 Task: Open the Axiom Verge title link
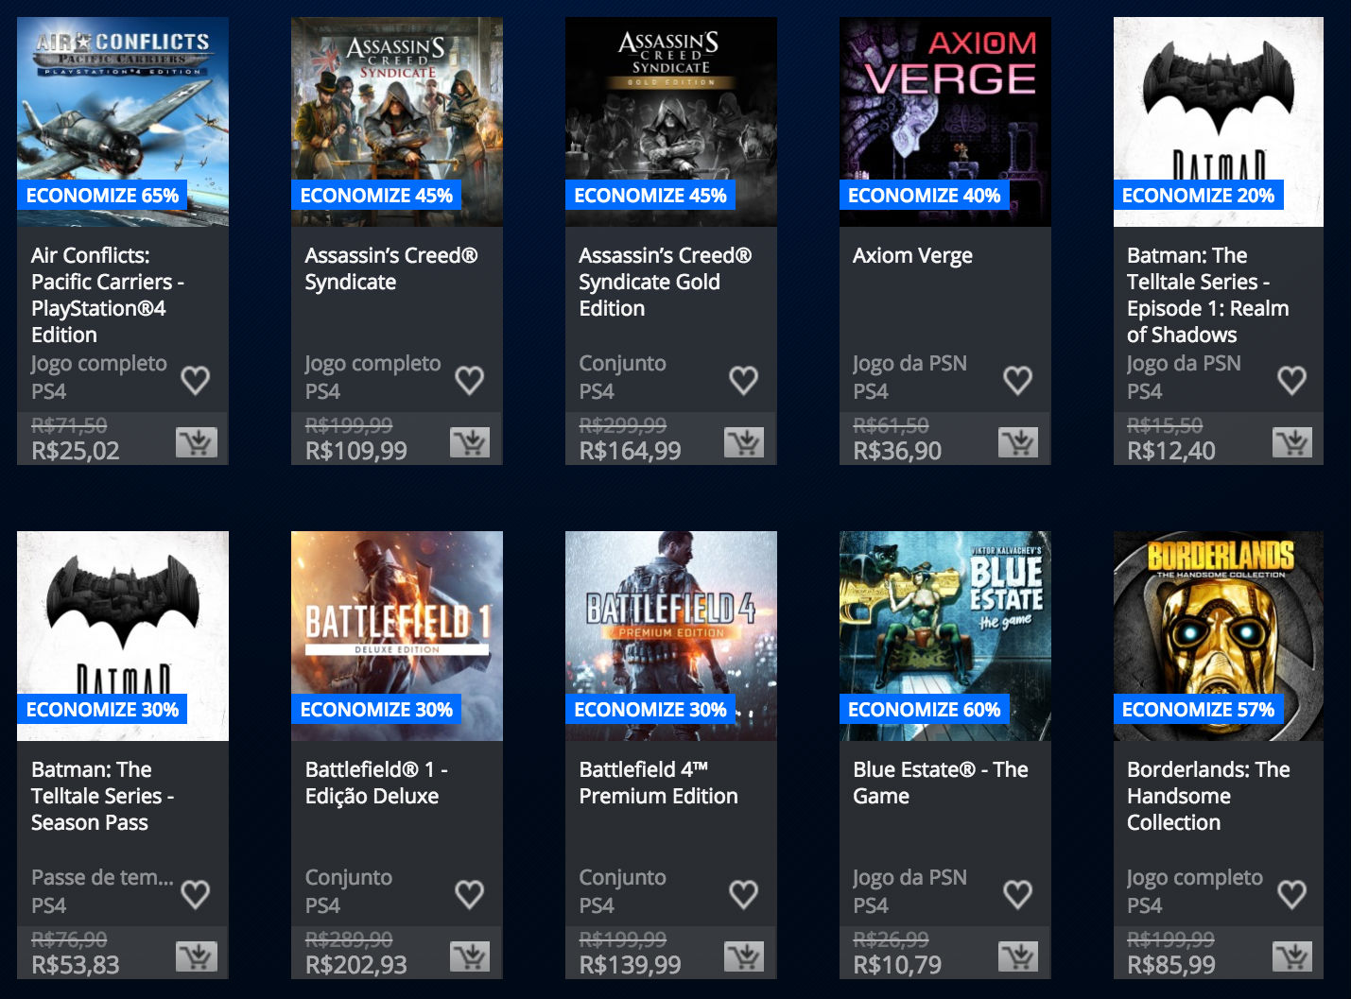coord(912,255)
